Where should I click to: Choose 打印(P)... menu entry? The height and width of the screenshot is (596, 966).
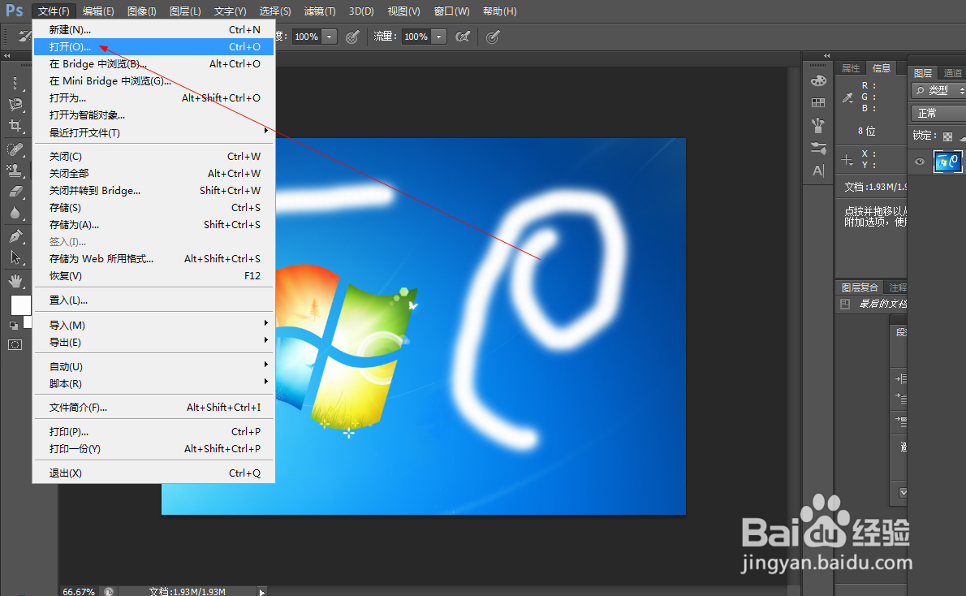pyautogui.click(x=154, y=431)
